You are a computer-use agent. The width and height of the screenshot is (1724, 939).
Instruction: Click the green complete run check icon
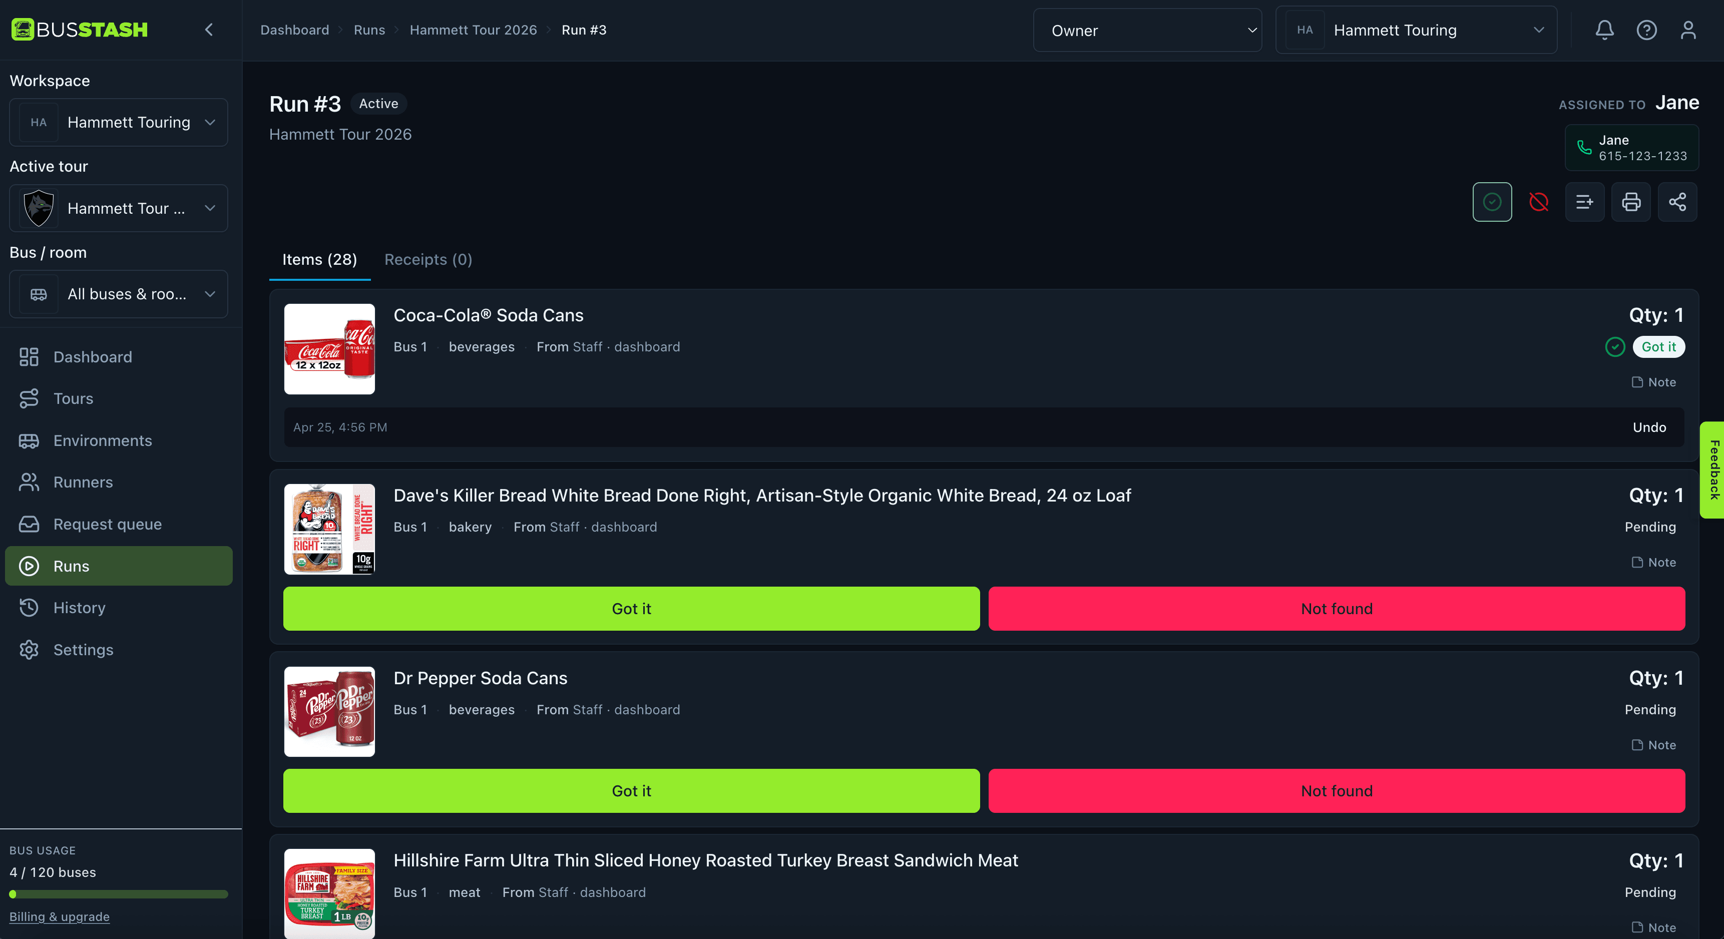pos(1492,201)
